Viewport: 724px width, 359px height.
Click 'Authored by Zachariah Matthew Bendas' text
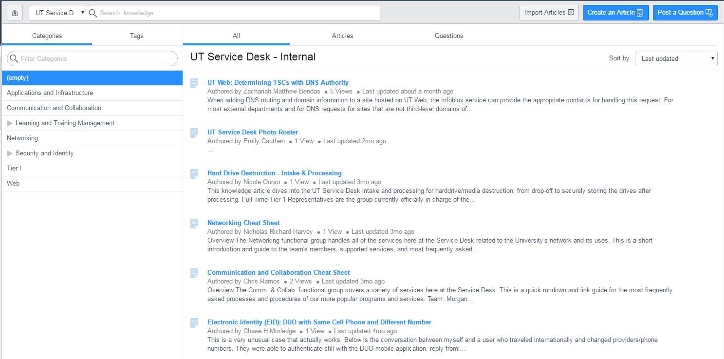coord(264,92)
